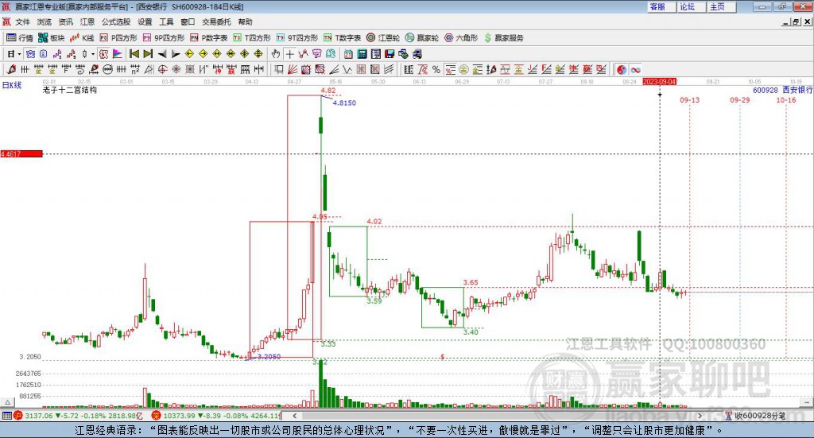Open the 9T四方形 tool
The width and height of the screenshot is (814, 438).
click(297, 38)
